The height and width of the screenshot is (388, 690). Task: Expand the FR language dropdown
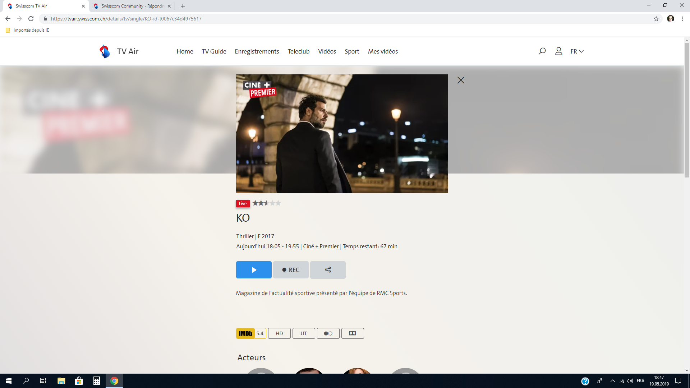[x=577, y=51]
